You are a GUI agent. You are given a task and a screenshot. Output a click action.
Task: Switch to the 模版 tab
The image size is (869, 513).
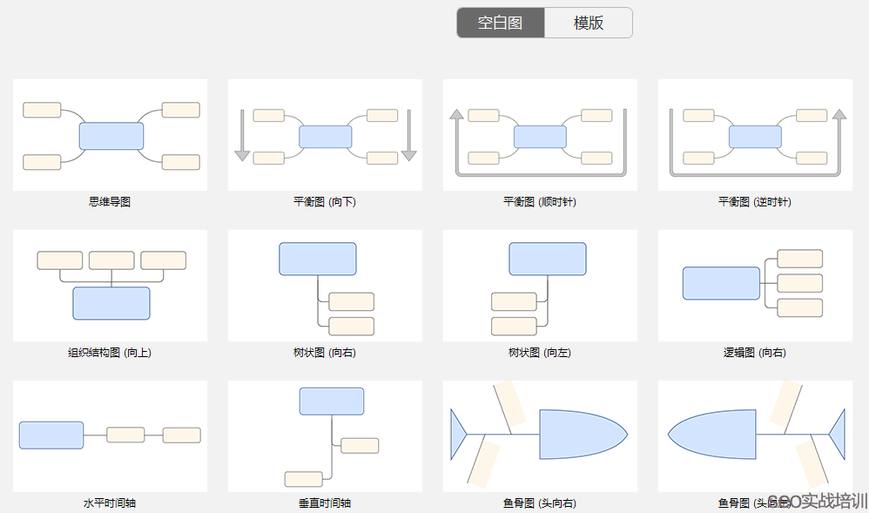point(589,23)
